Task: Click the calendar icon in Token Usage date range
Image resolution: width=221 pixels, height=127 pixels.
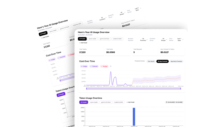Action: (166, 102)
